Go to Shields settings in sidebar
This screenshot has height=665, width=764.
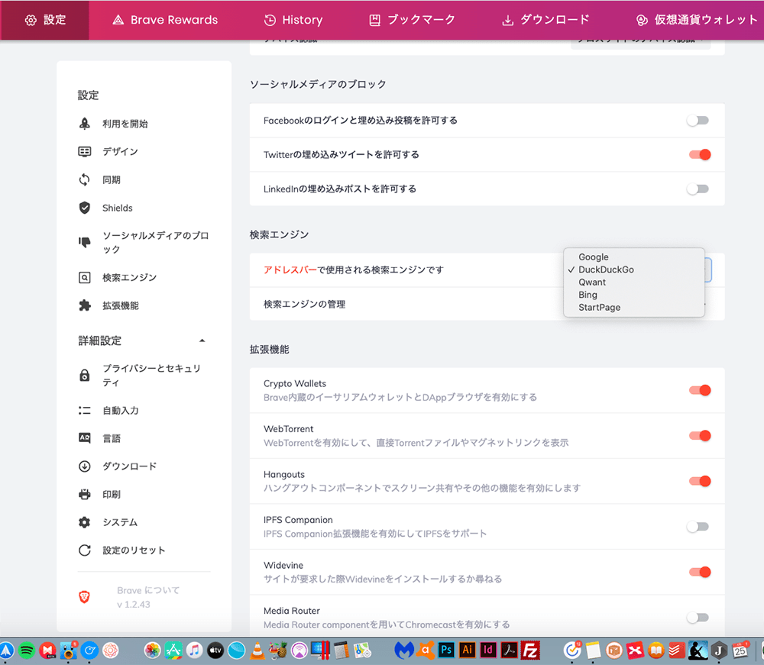(118, 208)
